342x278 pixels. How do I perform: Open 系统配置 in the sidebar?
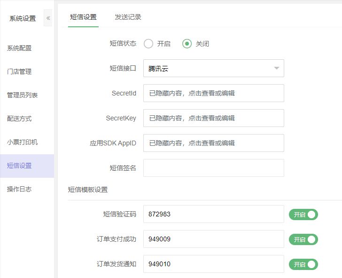tap(19, 48)
